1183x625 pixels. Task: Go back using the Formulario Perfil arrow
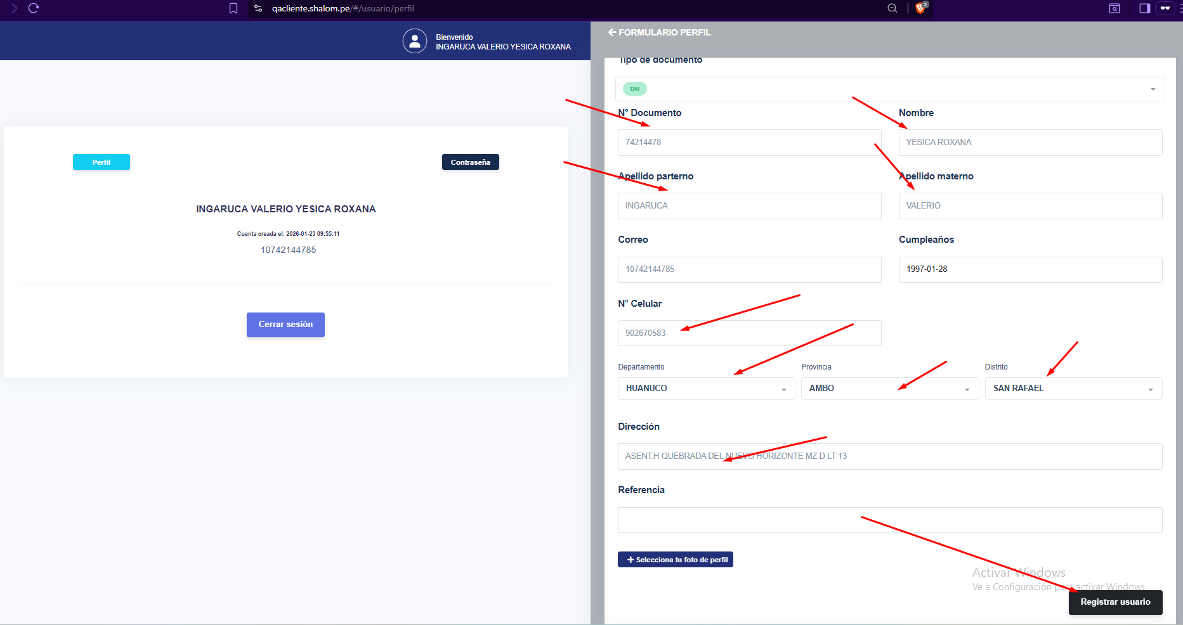point(612,32)
